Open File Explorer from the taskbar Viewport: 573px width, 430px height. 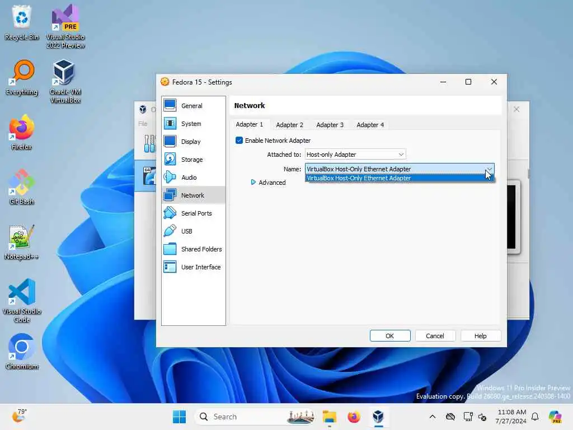tap(329, 417)
